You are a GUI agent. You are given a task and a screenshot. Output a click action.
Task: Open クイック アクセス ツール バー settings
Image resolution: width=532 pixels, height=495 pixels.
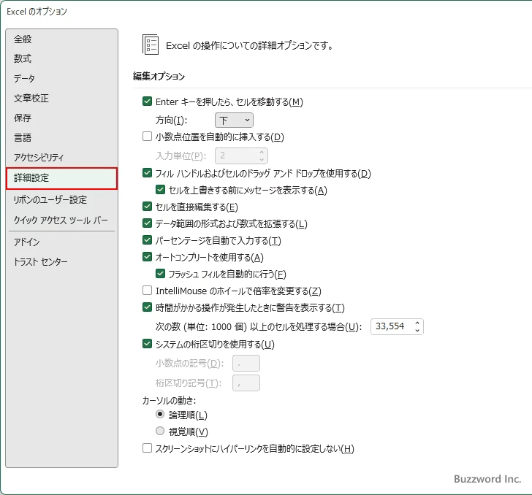click(x=61, y=220)
